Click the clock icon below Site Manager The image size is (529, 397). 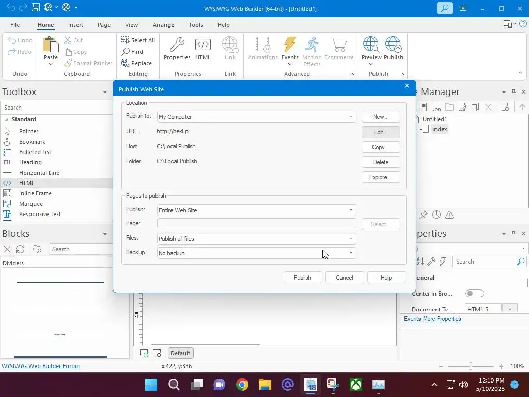(437, 215)
